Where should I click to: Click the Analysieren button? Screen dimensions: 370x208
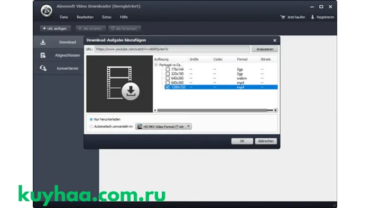(x=265, y=49)
